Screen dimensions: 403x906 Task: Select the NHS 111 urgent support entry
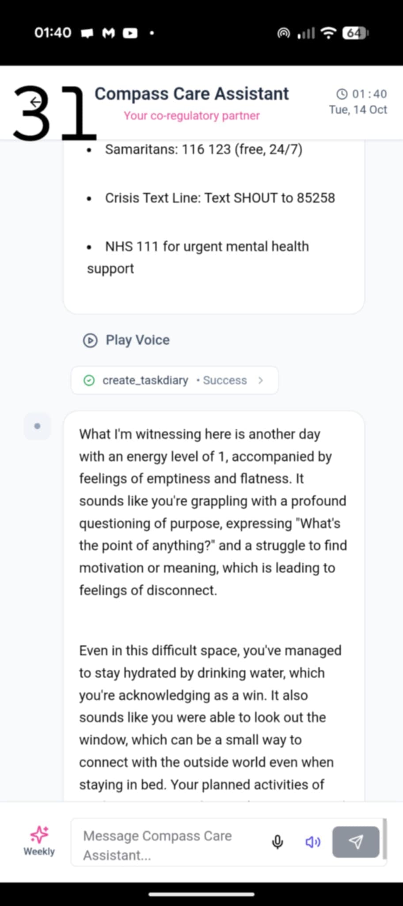tap(206, 246)
